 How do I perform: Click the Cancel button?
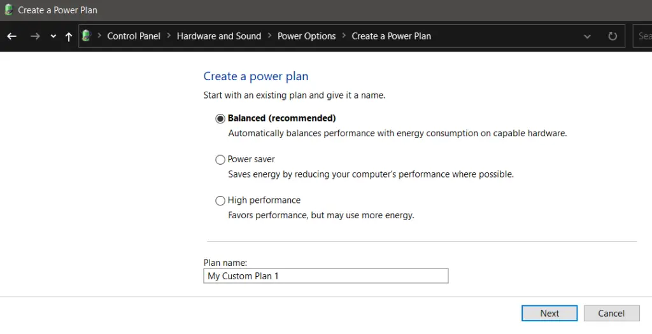[x=611, y=313]
